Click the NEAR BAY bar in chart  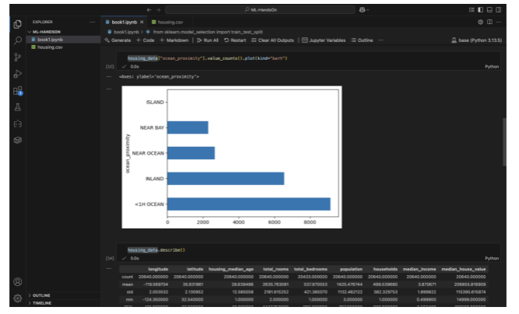pyautogui.click(x=188, y=127)
